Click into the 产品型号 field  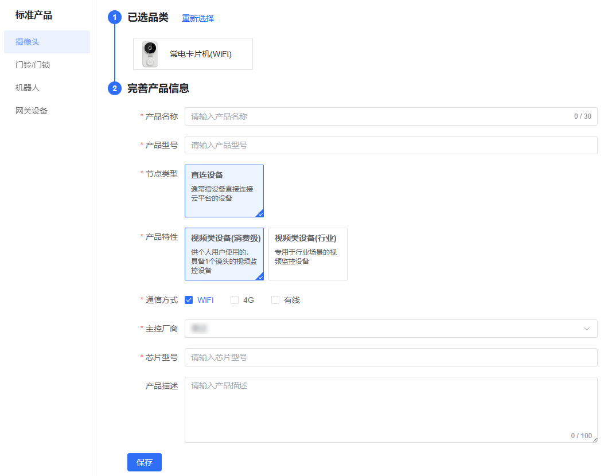pyautogui.click(x=391, y=145)
